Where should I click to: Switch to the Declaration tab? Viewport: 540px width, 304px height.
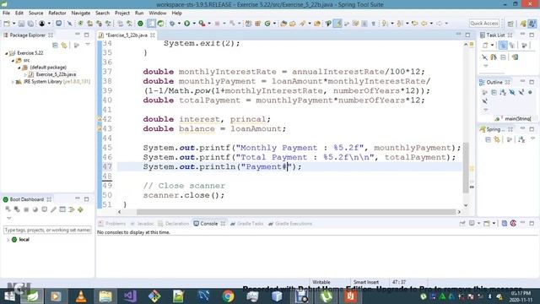[174, 223]
